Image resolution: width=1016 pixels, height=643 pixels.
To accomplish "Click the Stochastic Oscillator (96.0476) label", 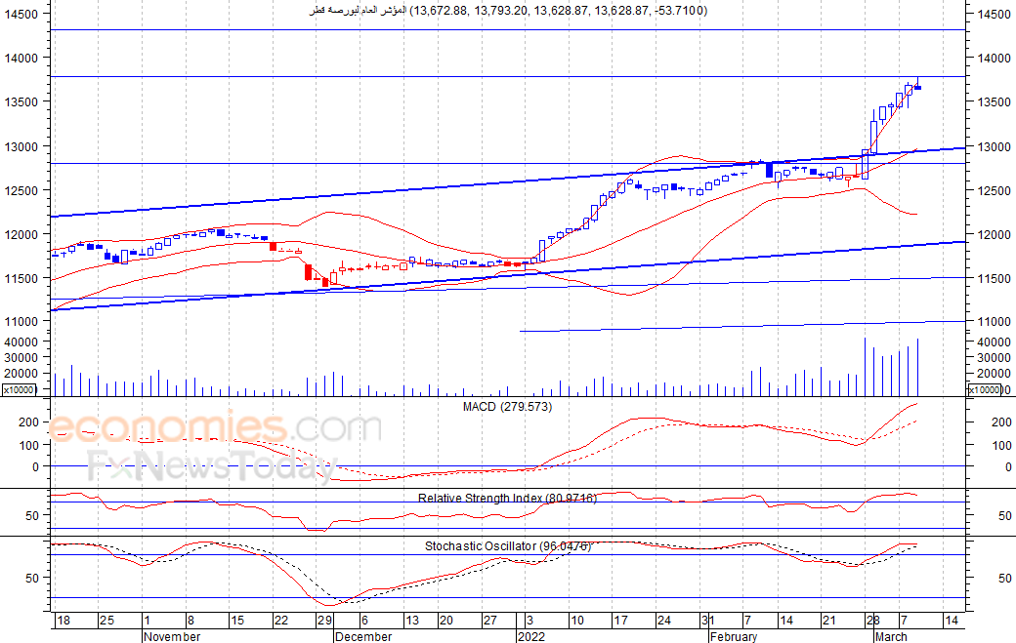I will coord(507,546).
